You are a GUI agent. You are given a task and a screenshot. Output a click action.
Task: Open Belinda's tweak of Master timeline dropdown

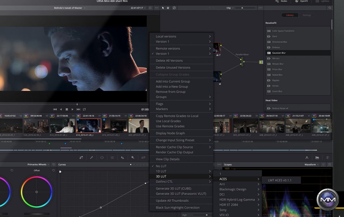coord(70,8)
